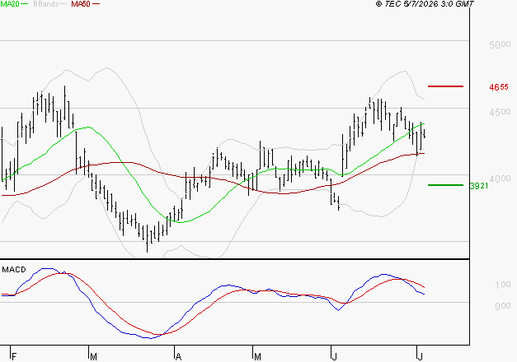Click the MACD 000 zero-level label
Image resolution: width=517 pixels, height=362 pixels.
tap(503, 306)
